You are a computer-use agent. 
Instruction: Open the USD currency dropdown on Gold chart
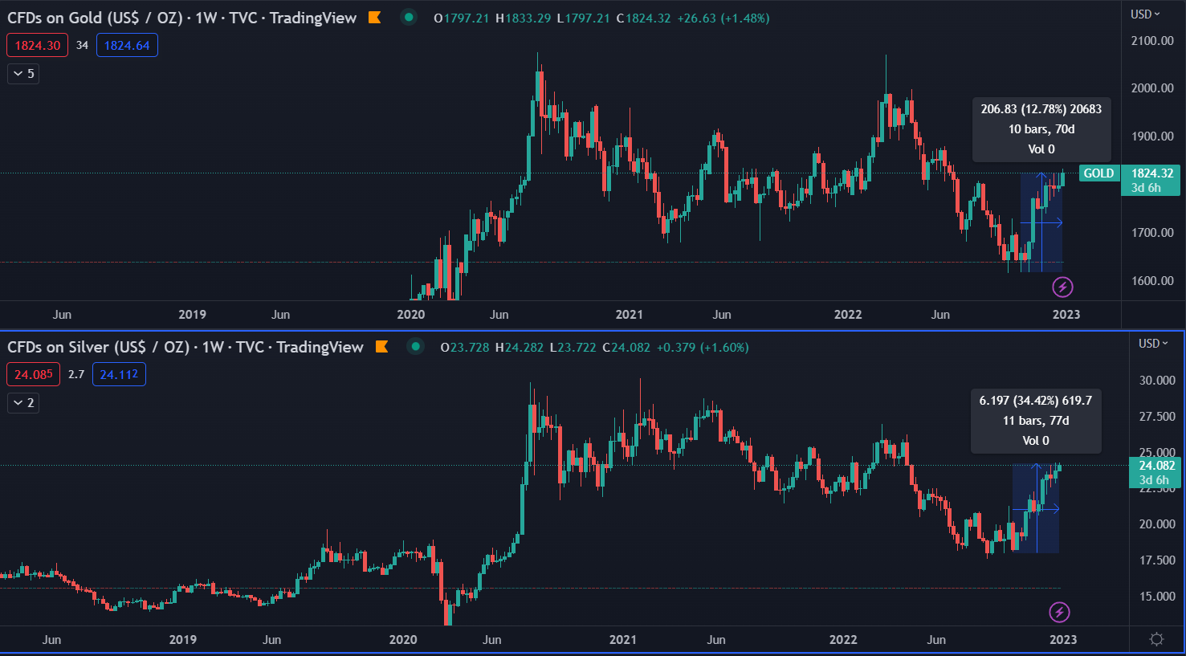point(1145,14)
